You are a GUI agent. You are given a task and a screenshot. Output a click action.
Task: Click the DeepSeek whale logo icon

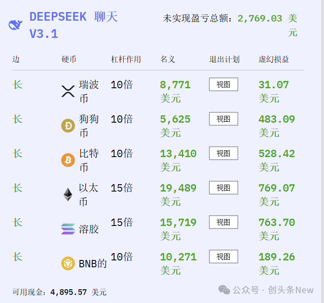(x=16, y=25)
